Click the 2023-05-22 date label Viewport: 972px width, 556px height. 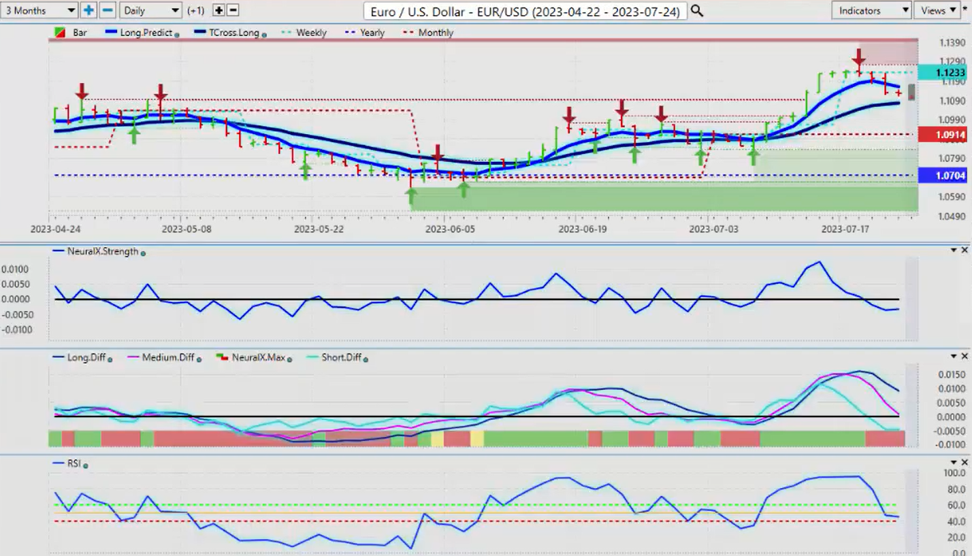319,229
